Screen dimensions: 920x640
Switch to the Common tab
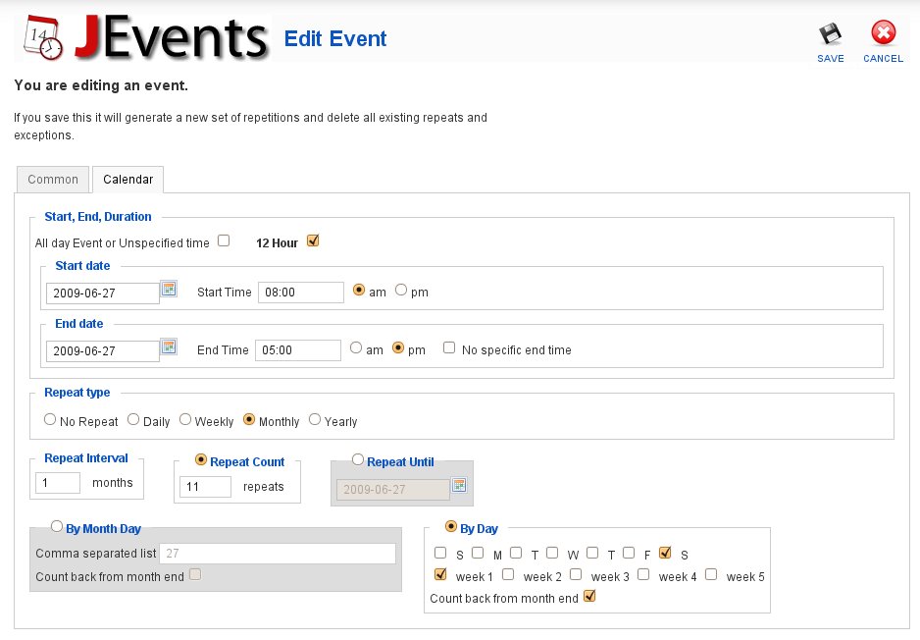coord(53,180)
